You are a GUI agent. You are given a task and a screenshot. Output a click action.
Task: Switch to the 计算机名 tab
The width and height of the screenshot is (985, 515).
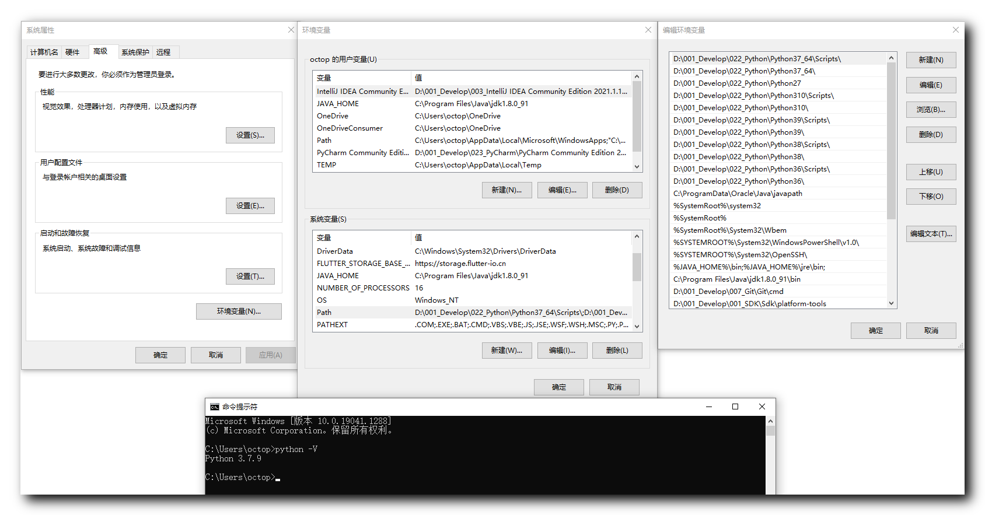[44, 52]
